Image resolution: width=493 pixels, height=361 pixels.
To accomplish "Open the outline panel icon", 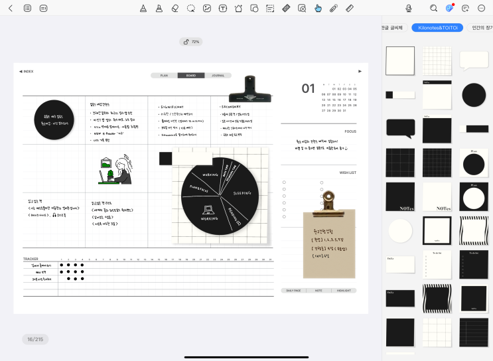I will pos(43,8).
